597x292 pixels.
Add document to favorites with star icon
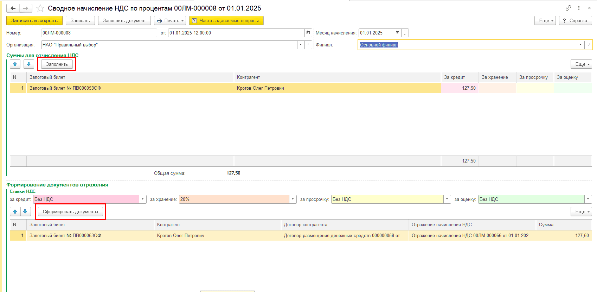point(40,8)
